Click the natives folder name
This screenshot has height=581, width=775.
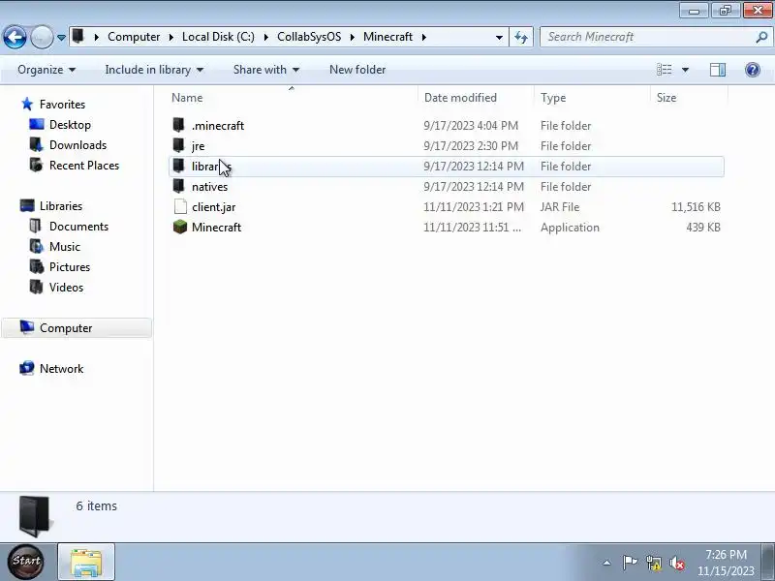tap(209, 187)
